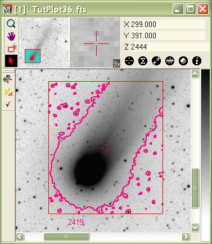This screenshot has width=212, height=244.
Task: Show image info with the i icon
Action: pyautogui.click(x=197, y=61)
